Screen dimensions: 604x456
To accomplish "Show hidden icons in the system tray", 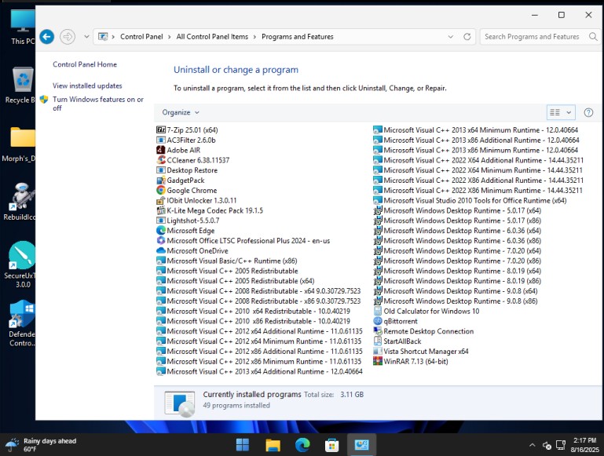I will (x=532, y=445).
